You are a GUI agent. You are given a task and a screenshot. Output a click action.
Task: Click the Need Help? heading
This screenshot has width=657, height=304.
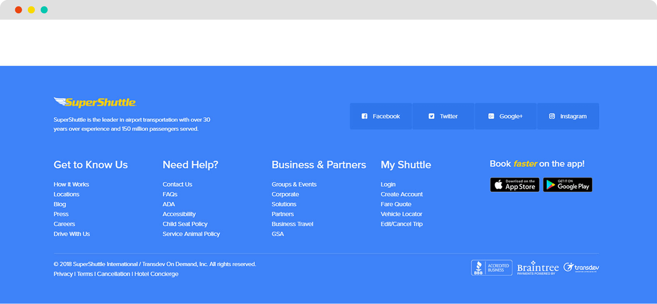190,165
